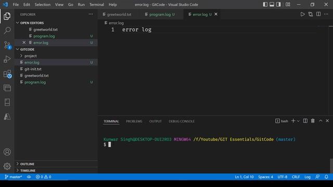Image resolution: width=333 pixels, height=187 pixels.
Task: Switch to the Problems panel tab
Action: [x=134, y=121]
